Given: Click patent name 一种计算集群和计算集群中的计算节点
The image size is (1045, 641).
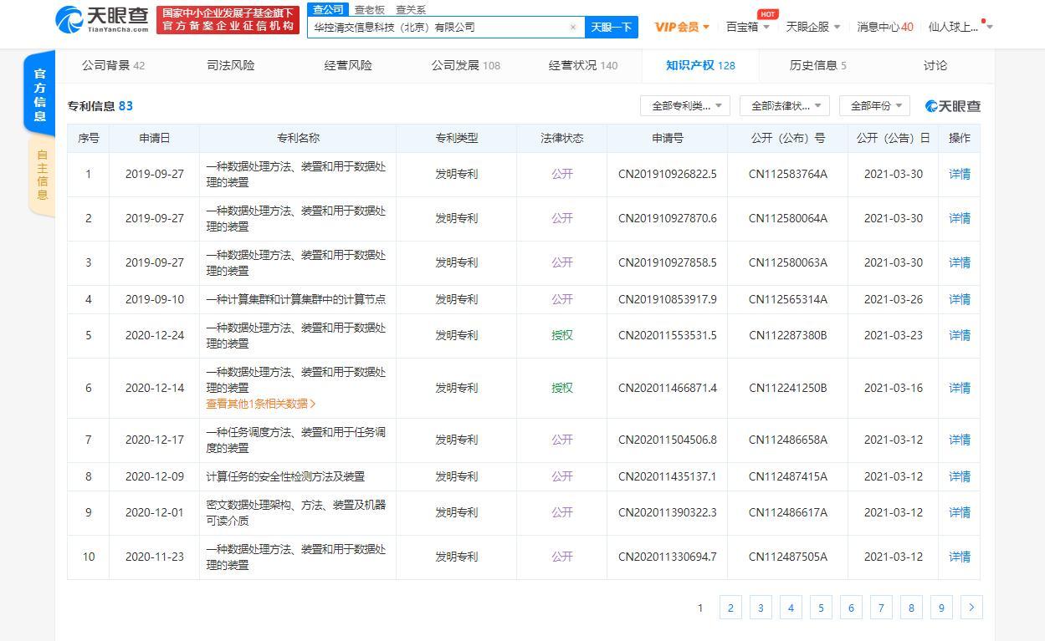Looking at the screenshot, I should [296, 299].
